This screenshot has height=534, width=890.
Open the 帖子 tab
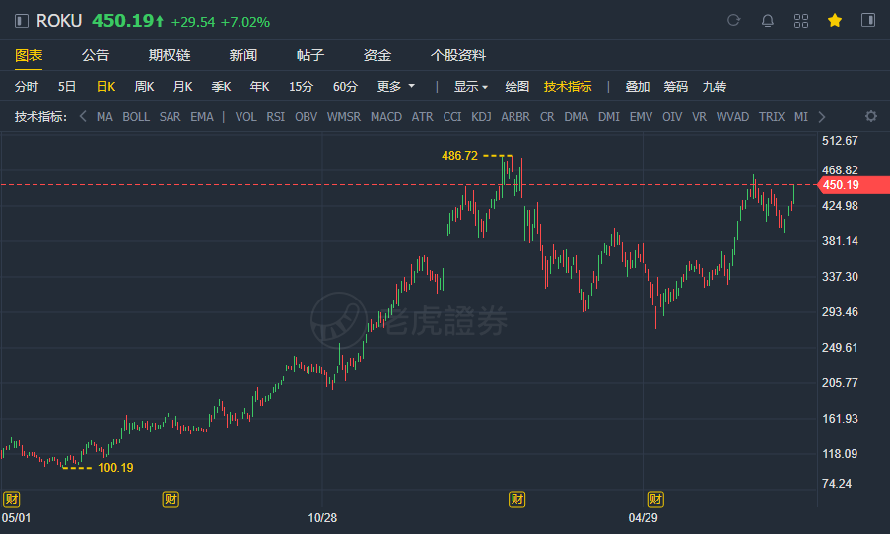pos(309,55)
